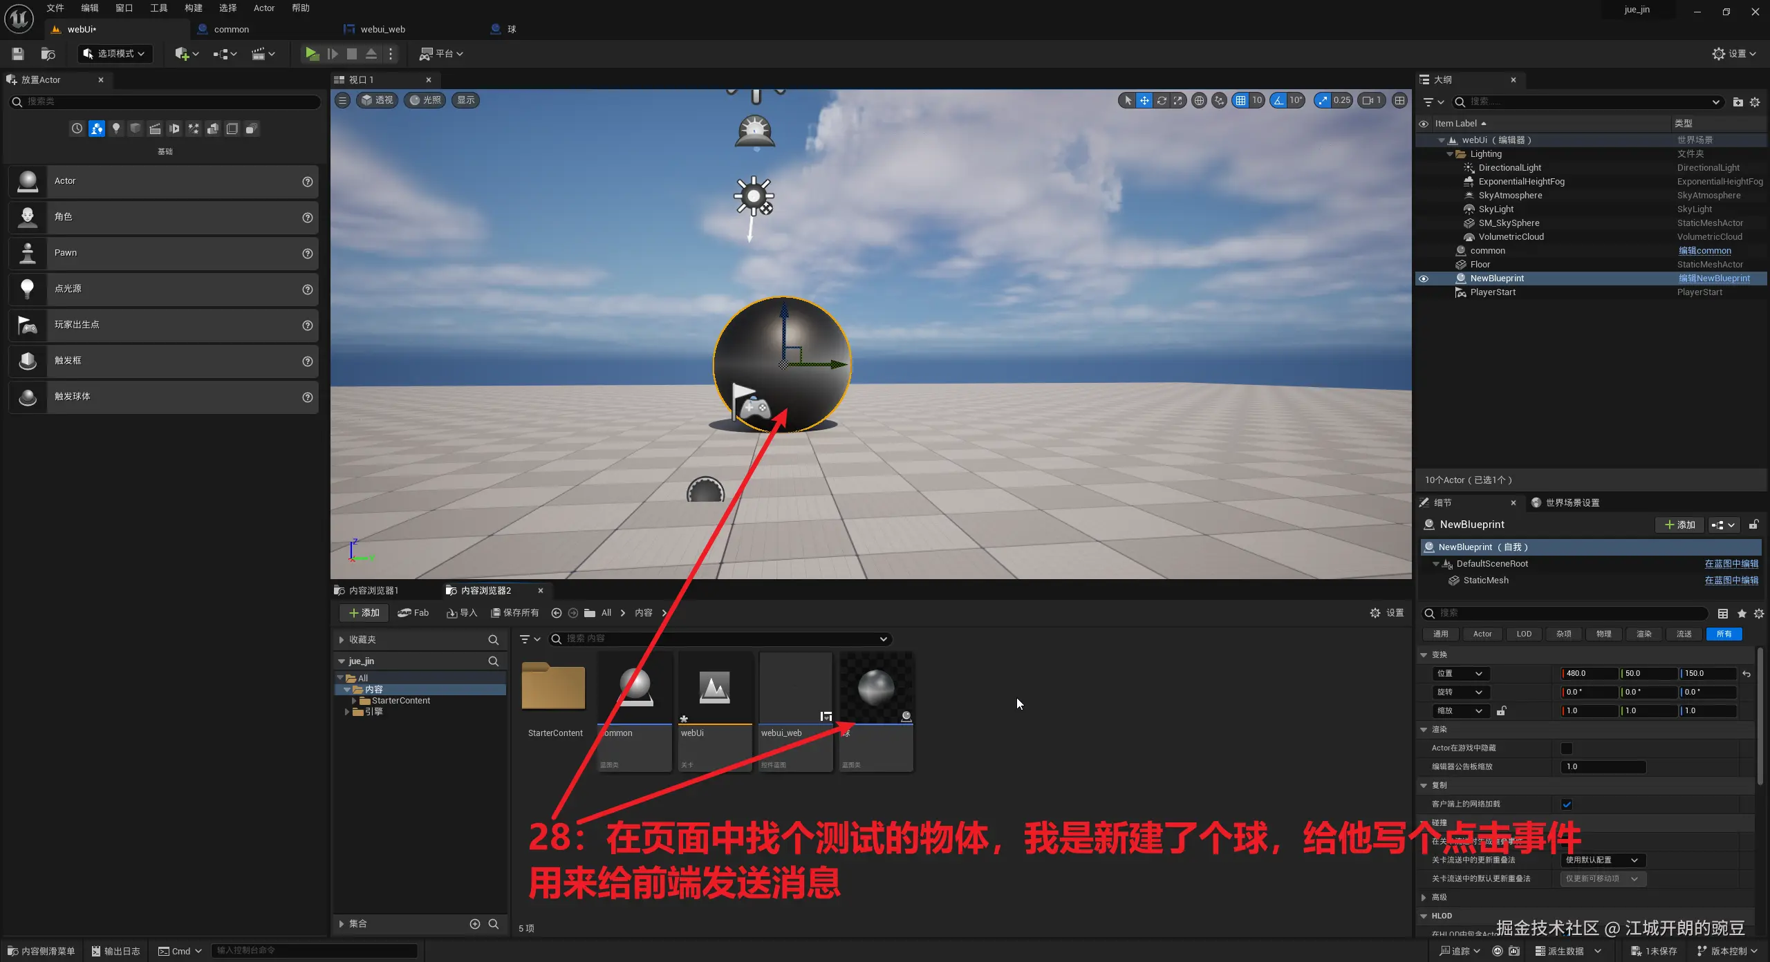Image resolution: width=1770 pixels, height=962 pixels.
Task: Switch to the Content Browser 1 tab
Action: click(x=373, y=591)
